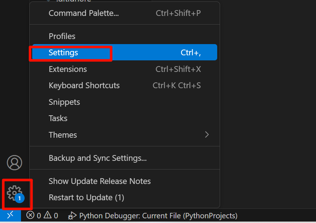Open the Accounts icon in the activity bar
The height and width of the screenshot is (223, 316).
pyautogui.click(x=14, y=163)
